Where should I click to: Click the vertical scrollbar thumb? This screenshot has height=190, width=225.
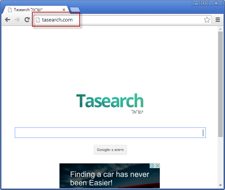coord(220,84)
